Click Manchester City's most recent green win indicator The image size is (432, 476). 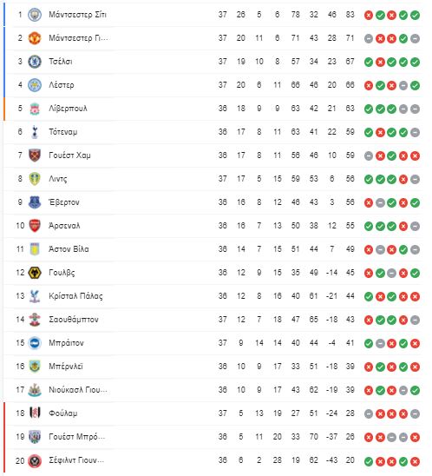pyautogui.click(x=415, y=15)
